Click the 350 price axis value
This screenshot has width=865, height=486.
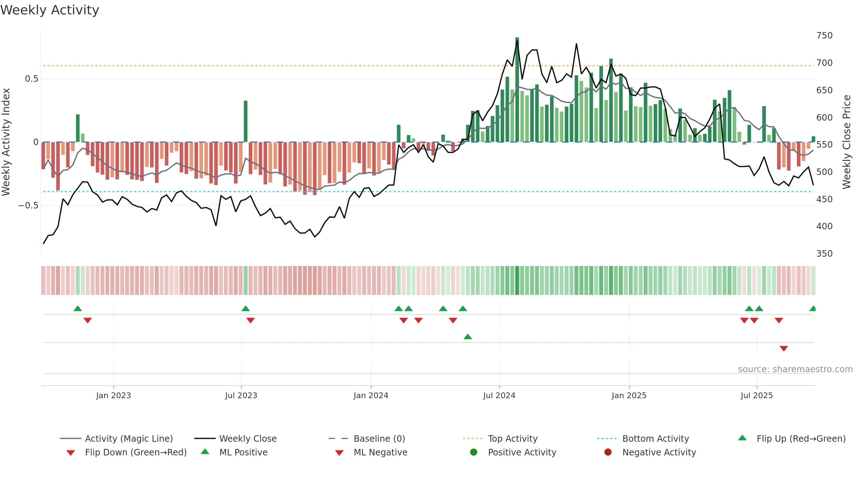click(x=824, y=254)
